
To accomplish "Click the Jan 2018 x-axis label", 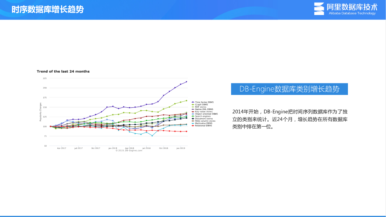I will tap(112, 148).
